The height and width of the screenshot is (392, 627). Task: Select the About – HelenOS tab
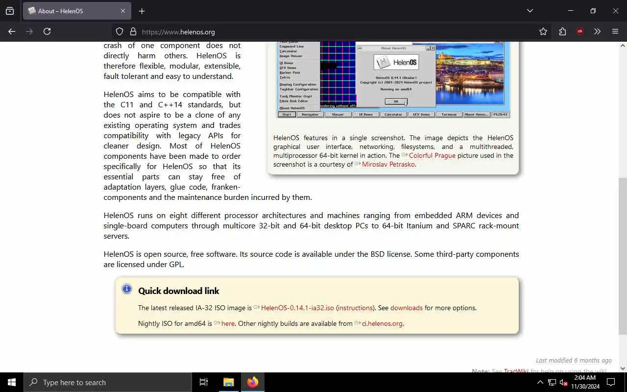click(77, 11)
